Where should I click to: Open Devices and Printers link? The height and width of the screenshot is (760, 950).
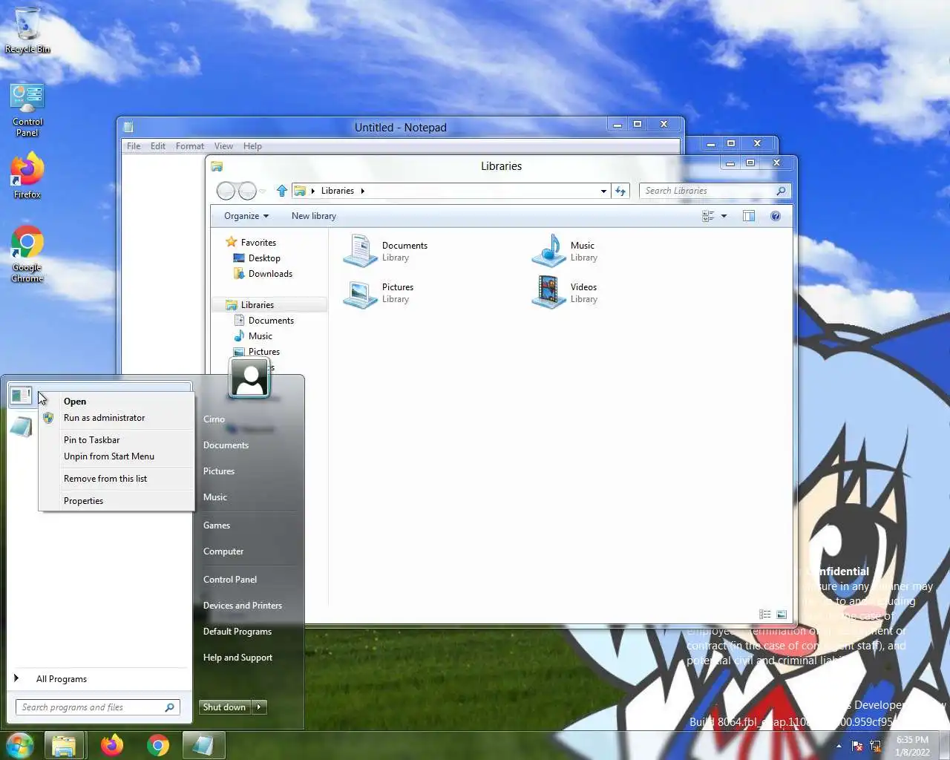[x=243, y=606]
